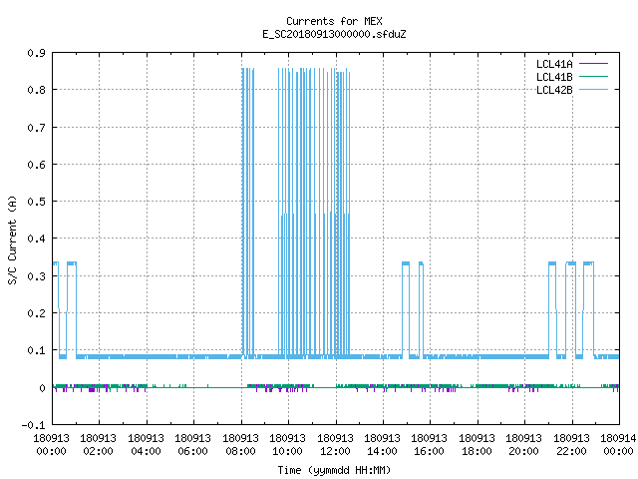Click the 0.4 y-axis tick label
This screenshot has height=479, width=638.
point(36,239)
